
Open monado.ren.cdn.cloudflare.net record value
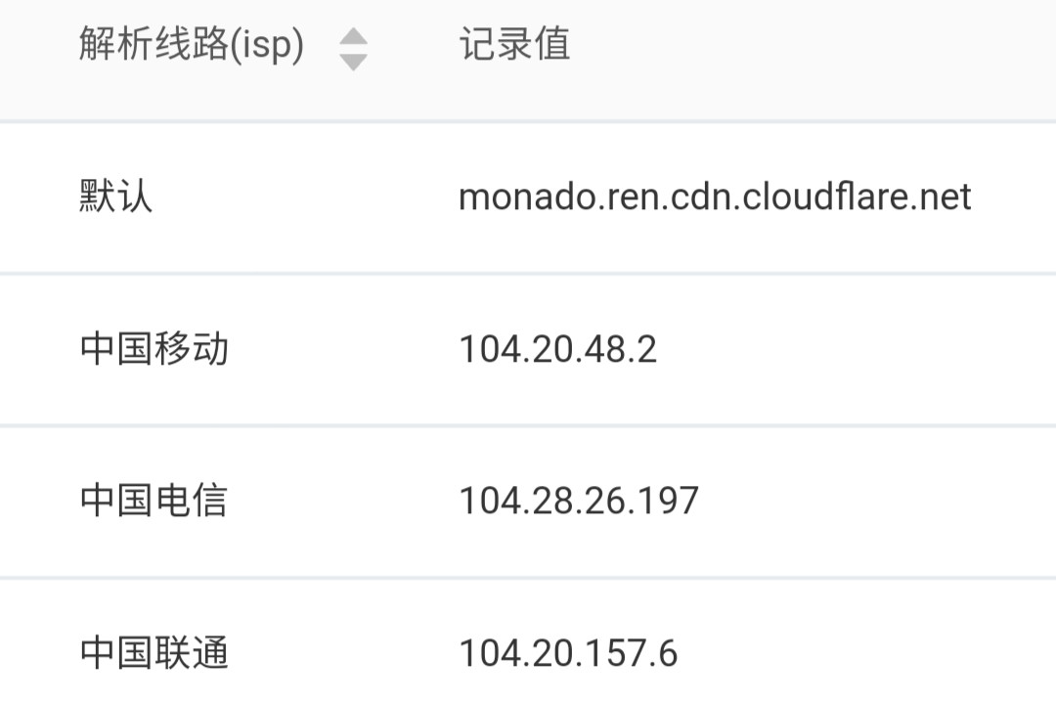pyautogui.click(x=715, y=197)
